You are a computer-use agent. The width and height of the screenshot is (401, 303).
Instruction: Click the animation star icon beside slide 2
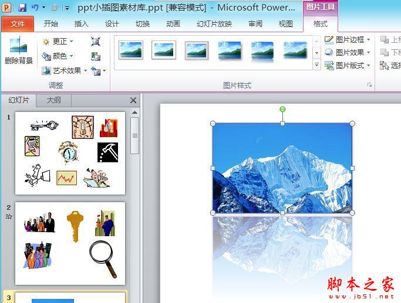[9, 217]
